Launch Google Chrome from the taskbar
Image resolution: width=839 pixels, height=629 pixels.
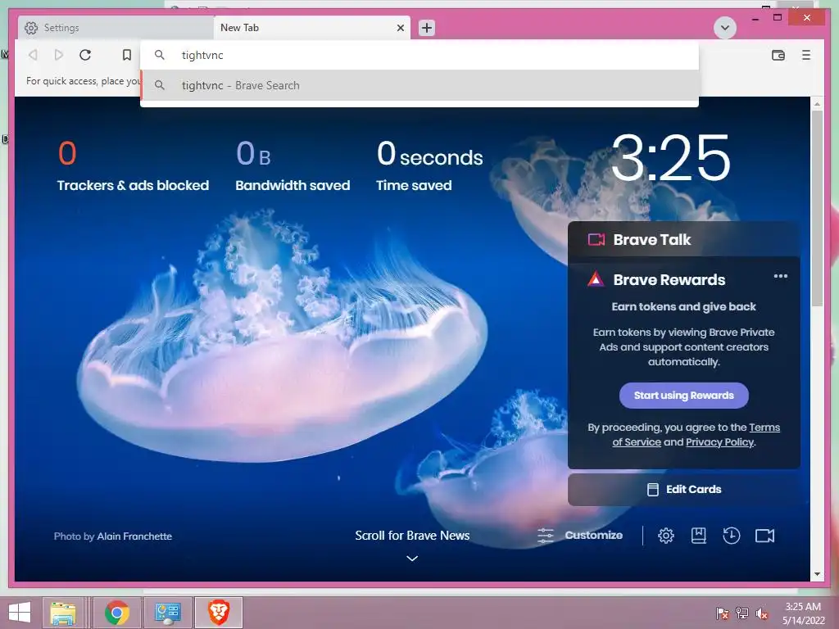[116, 613]
